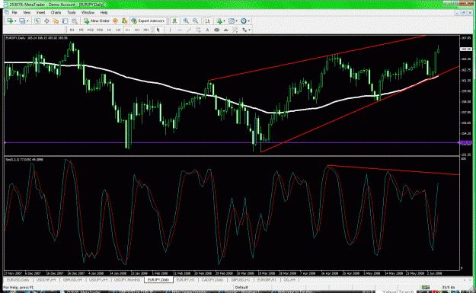Image resolution: width=476 pixels, height=293 pixels.
Task: Open the Indicators list icon (green plus)
Action: [219, 21]
